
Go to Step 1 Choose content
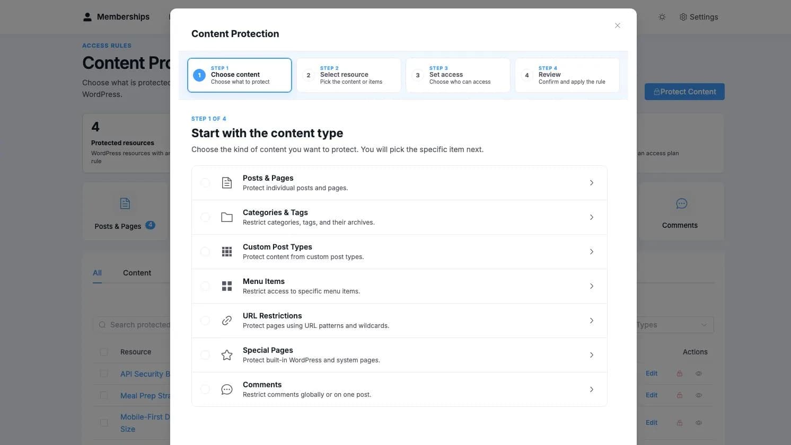(240, 75)
